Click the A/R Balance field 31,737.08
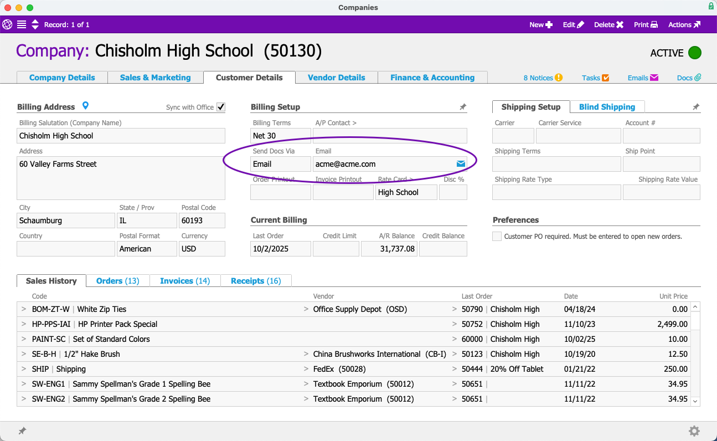 (x=389, y=249)
